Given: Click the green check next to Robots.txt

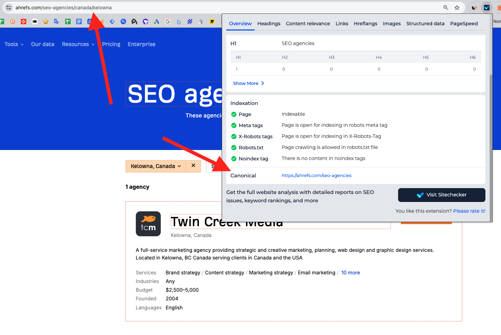Looking at the screenshot, I should (234, 148).
